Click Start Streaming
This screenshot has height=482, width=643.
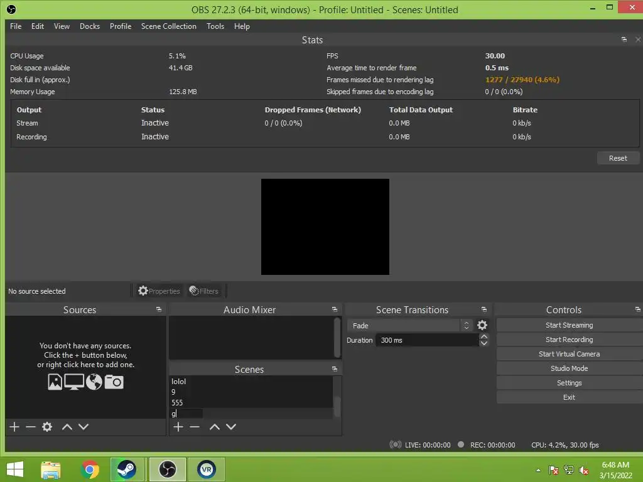pyautogui.click(x=569, y=325)
